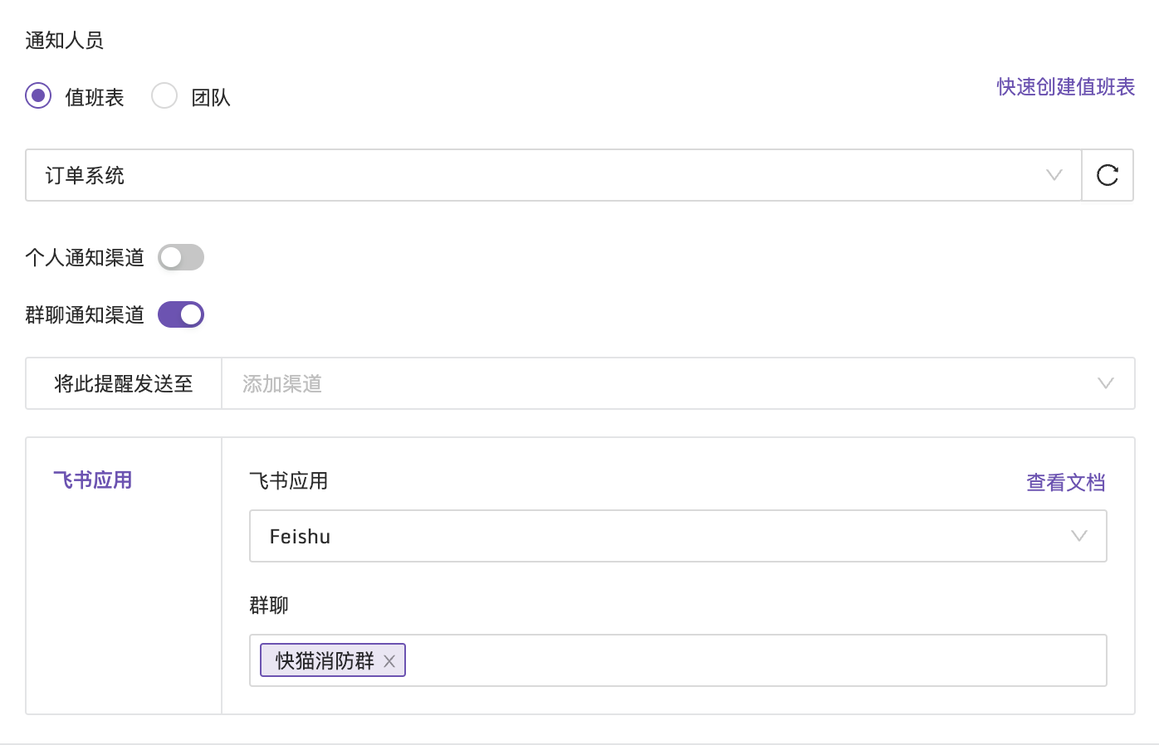This screenshot has width=1159, height=745.
Task: Click the refresh icon beside 订单系统 dropdown
Action: pyautogui.click(x=1108, y=175)
